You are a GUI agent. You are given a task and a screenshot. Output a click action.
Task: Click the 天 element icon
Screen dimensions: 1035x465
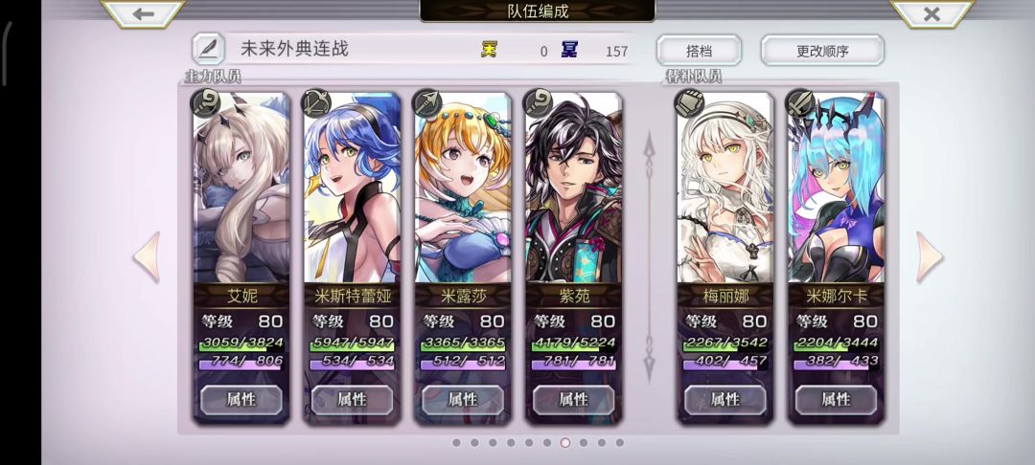click(489, 50)
